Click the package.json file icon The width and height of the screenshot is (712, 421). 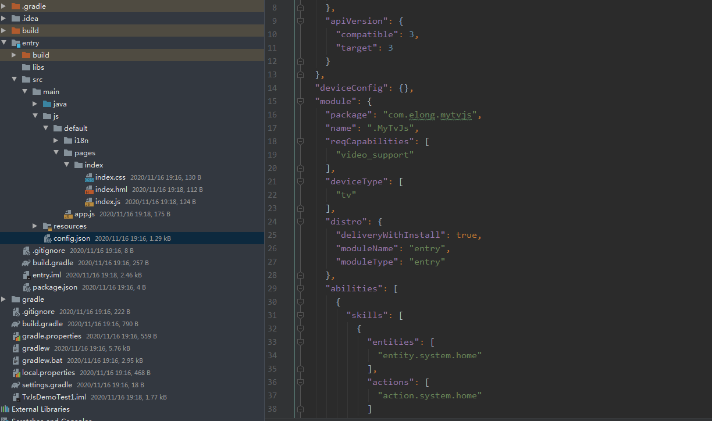(27, 287)
